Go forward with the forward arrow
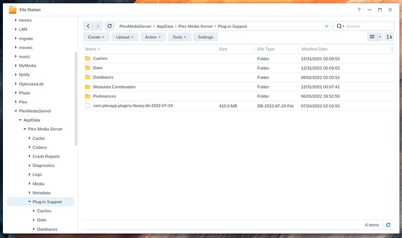 point(98,26)
